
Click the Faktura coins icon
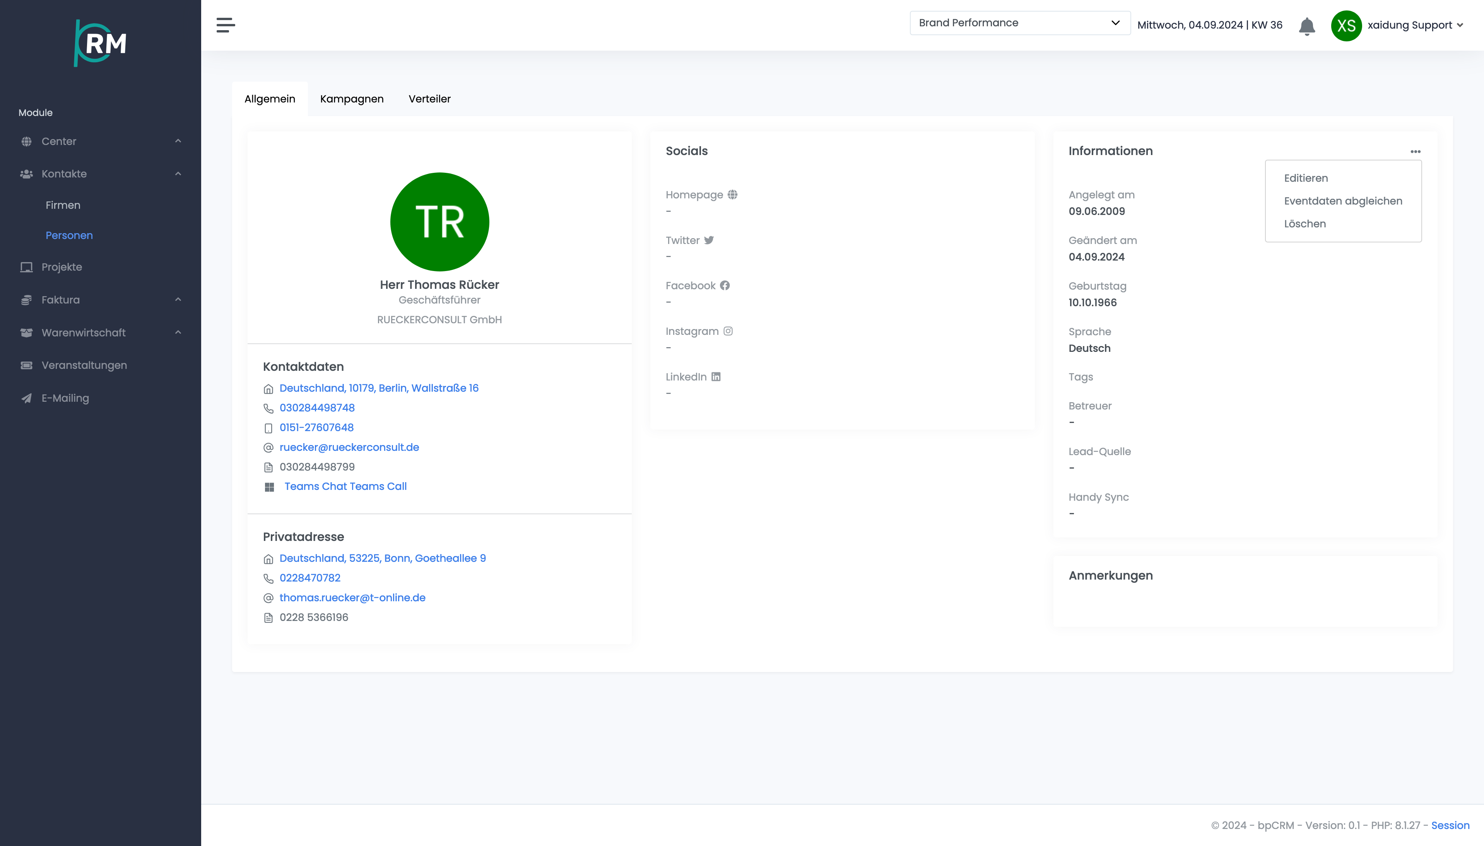pyautogui.click(x=26, y=300)
